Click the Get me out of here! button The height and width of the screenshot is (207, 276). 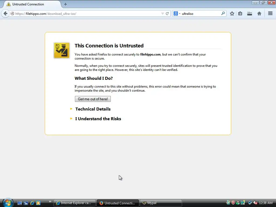pyautogui.click(x=93, y=99)
